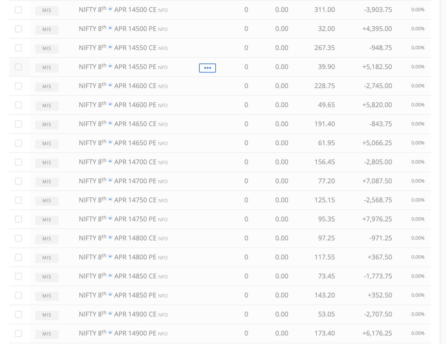This screenshot has height=344, width=446.
Task: Mark the checkbox for NIFTY APR 14700 PE
Action: pyautogui.click(x=18, y=181)
